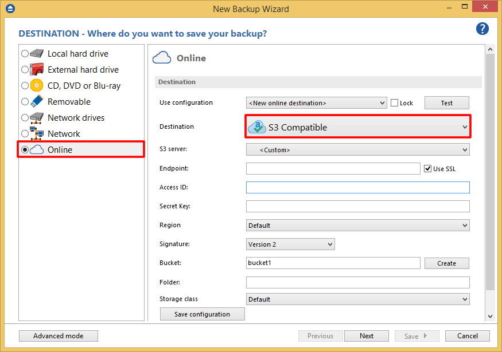Enable the Lock checkbox
Image resolution: width=502 pixels, height=352 pixels.
(x=395, y=103)
